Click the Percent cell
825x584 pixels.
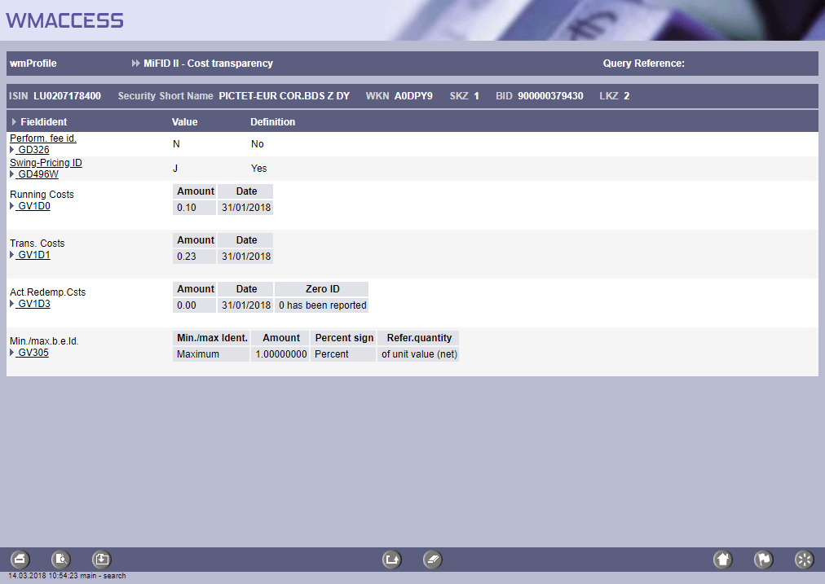(x=343, y=354)
